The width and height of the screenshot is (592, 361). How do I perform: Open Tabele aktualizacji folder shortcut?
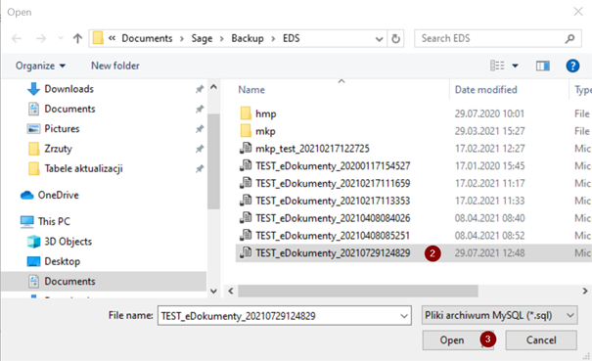pyautogui.click(x=83, y=169)
